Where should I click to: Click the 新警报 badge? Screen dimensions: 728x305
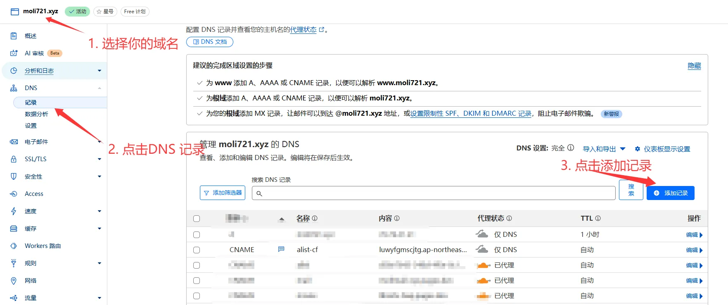(611, 114)
